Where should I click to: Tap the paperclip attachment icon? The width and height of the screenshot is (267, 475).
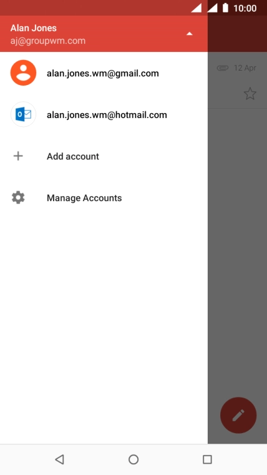click(x=223, y=68)
